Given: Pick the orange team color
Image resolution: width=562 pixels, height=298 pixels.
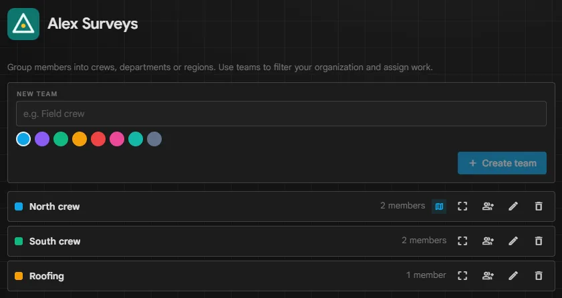Looking at the screenshot, I should [x=80, y=139].
